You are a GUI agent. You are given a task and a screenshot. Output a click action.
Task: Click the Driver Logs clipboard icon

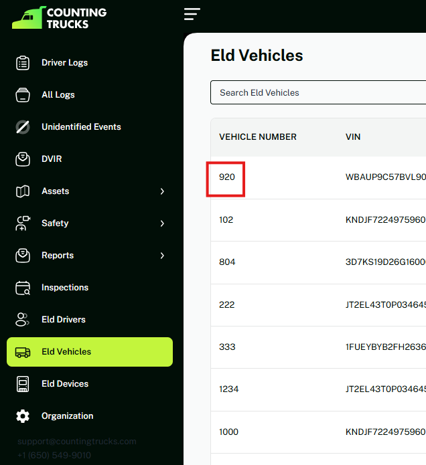(x=23, y=63)
